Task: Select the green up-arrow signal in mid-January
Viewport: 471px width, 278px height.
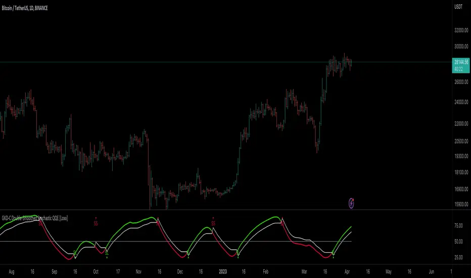Action: pyautogui.click(x=238, y=257)
